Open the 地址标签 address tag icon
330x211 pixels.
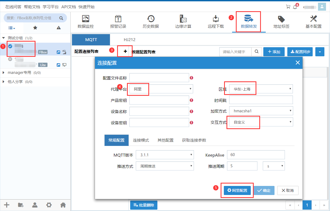[x=281, y=19]
